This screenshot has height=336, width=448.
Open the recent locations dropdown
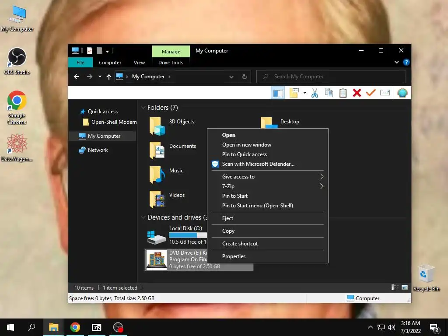100,76
